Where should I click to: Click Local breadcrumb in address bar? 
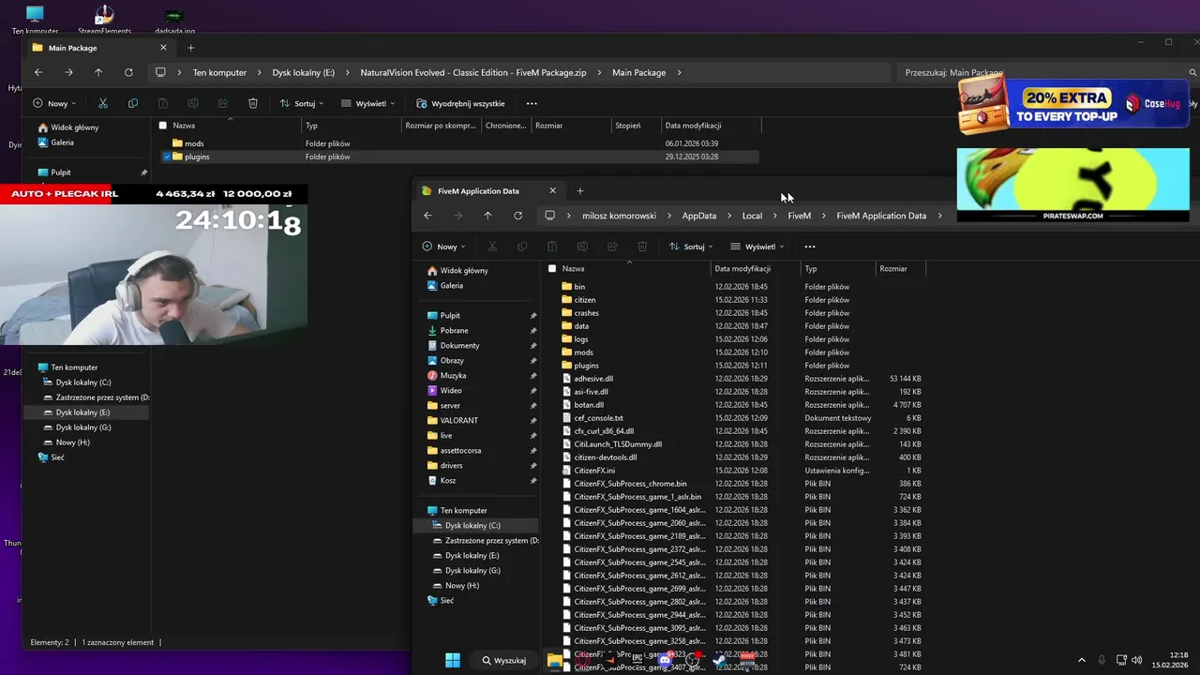pyautogui.click(x=753, y=216)
